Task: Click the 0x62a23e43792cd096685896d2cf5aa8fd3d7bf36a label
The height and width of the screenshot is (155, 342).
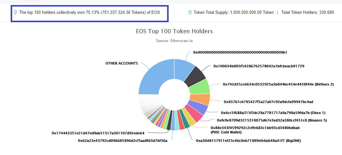Action: [123, 141]
